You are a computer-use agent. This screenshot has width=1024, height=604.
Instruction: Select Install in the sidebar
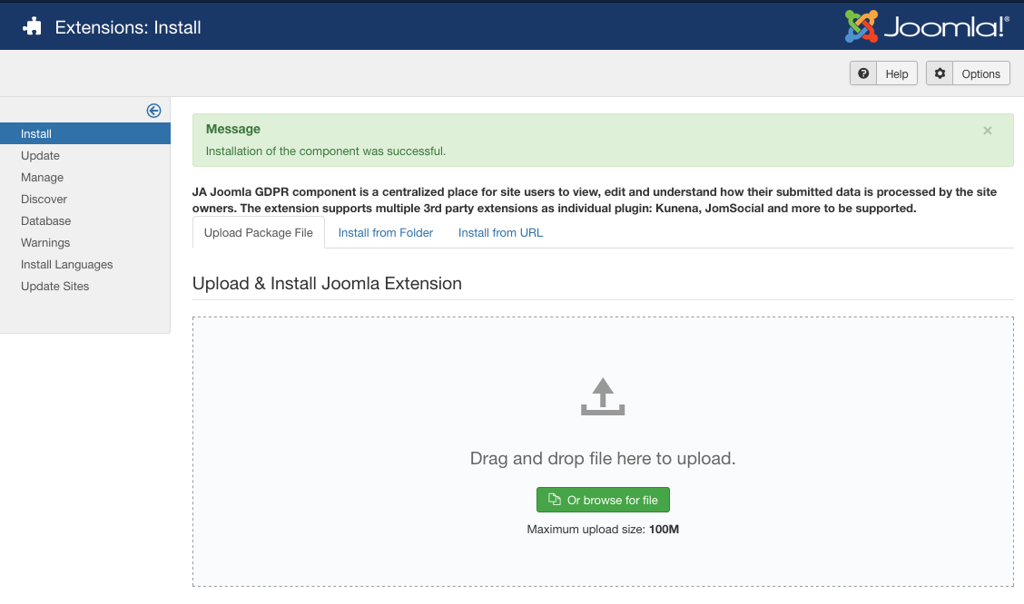(x=35, y=133)
